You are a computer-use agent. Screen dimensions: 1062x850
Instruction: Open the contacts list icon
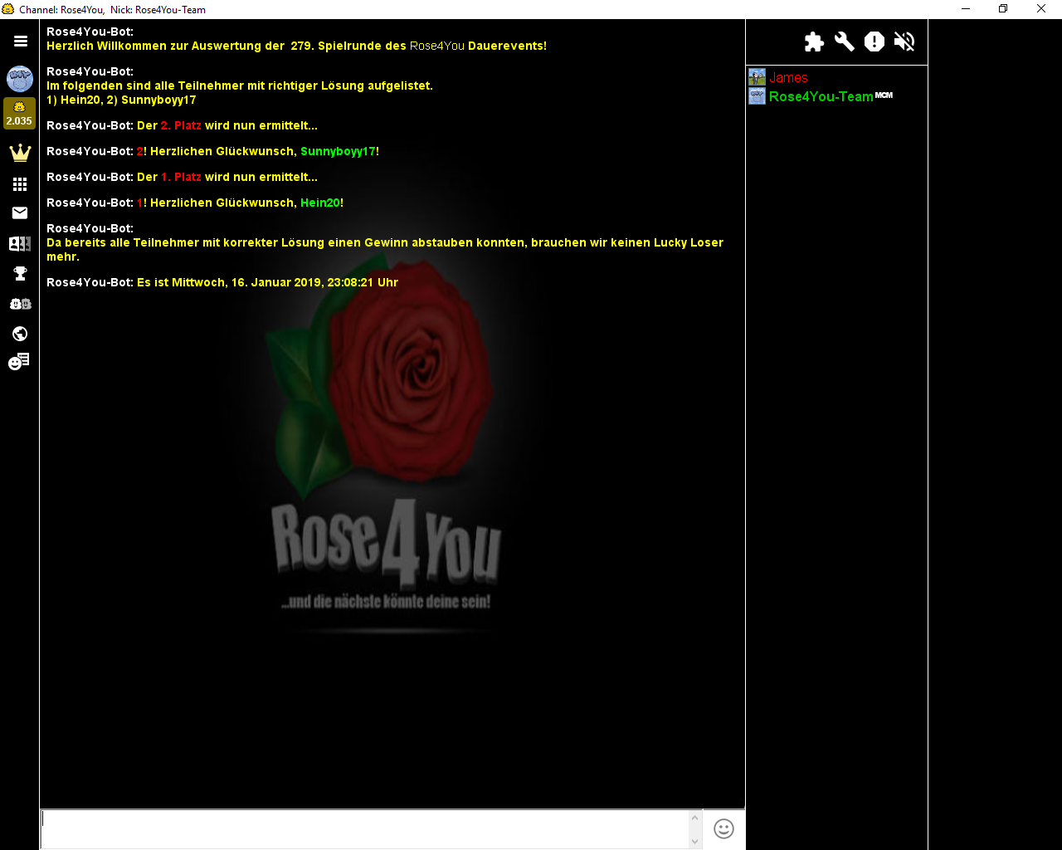pos(20,244)
